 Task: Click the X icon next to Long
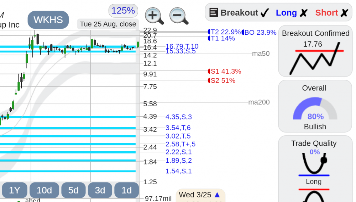[304, 13]
